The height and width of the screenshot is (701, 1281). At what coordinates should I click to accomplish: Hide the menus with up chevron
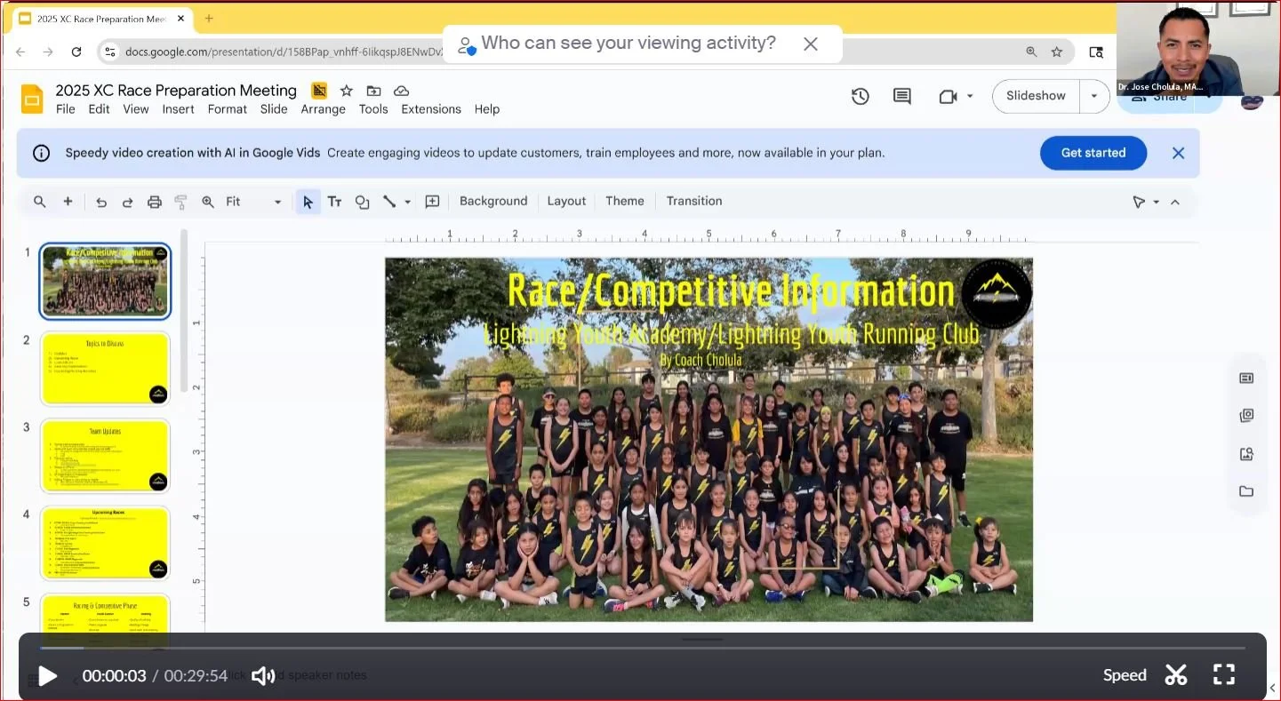(x=1175, y=202)
